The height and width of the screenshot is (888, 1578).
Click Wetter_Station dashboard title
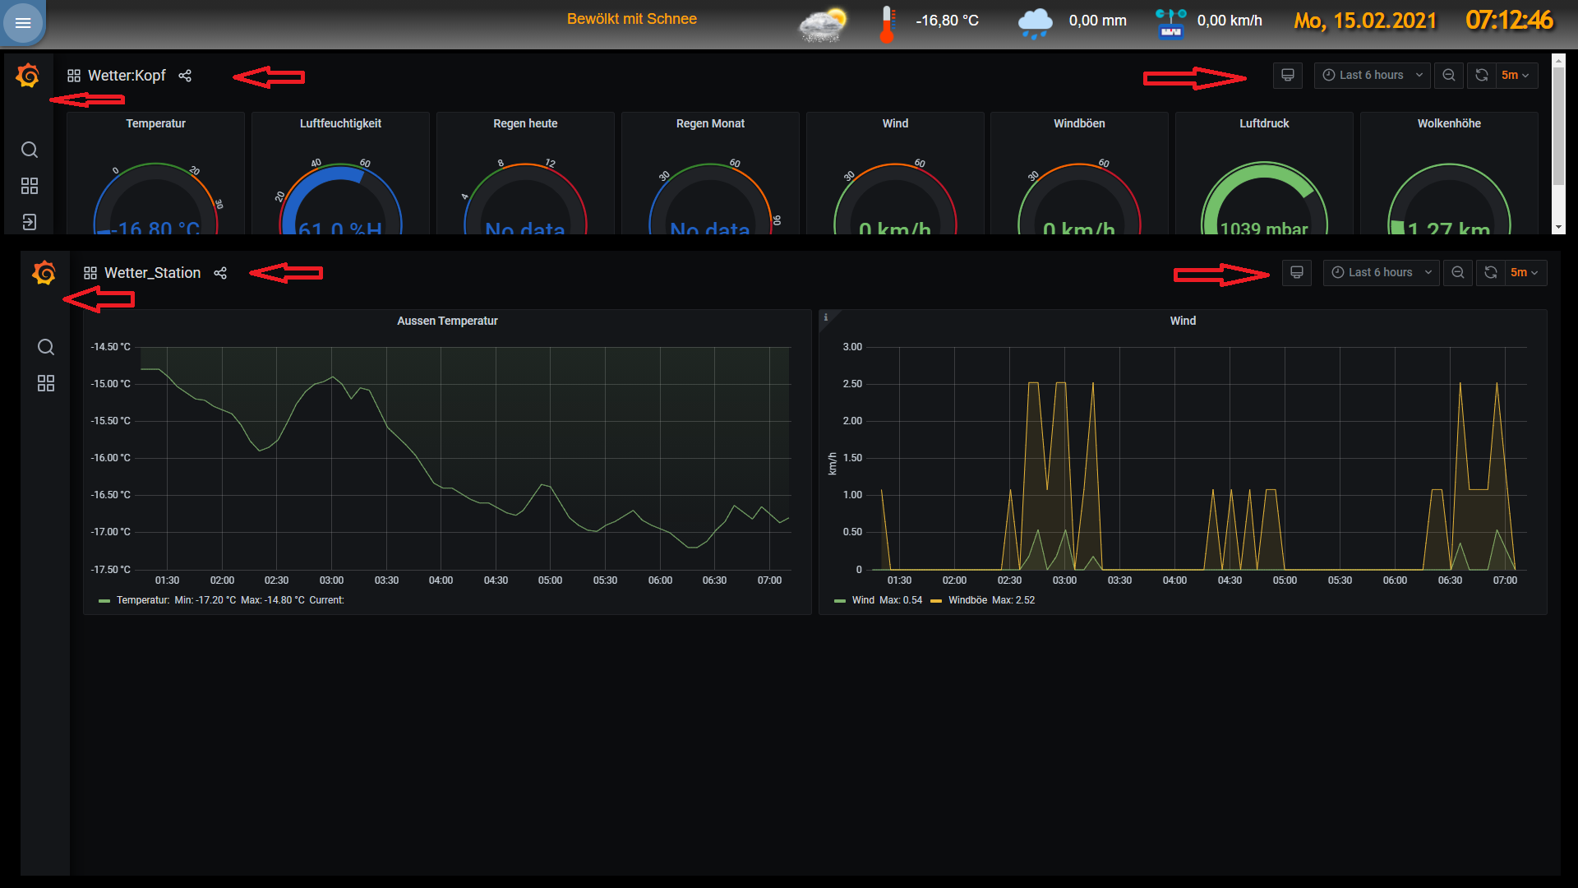(152, 273)
